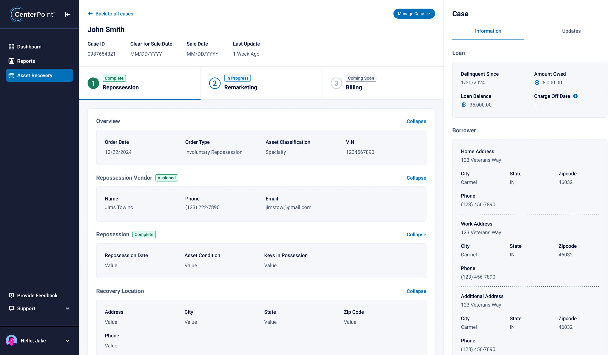Click the Case ID value 0987654321
616x355 pixels.
[101, 54]
